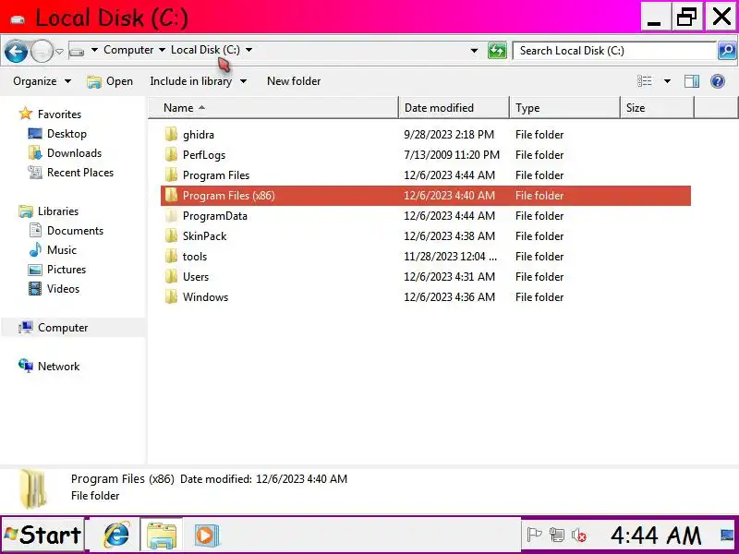
Task: Click the 4:44 AM taskbar clock
Action: [x=656, y=536]
